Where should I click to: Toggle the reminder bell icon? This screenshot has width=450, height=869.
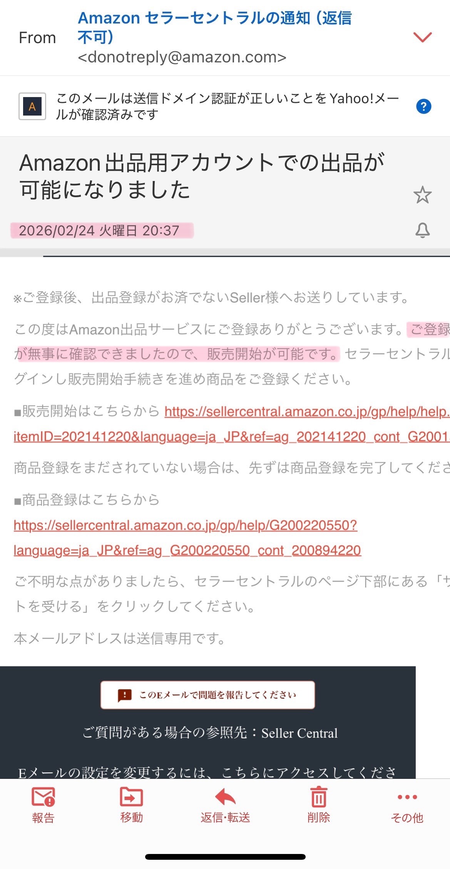(422, 230)
